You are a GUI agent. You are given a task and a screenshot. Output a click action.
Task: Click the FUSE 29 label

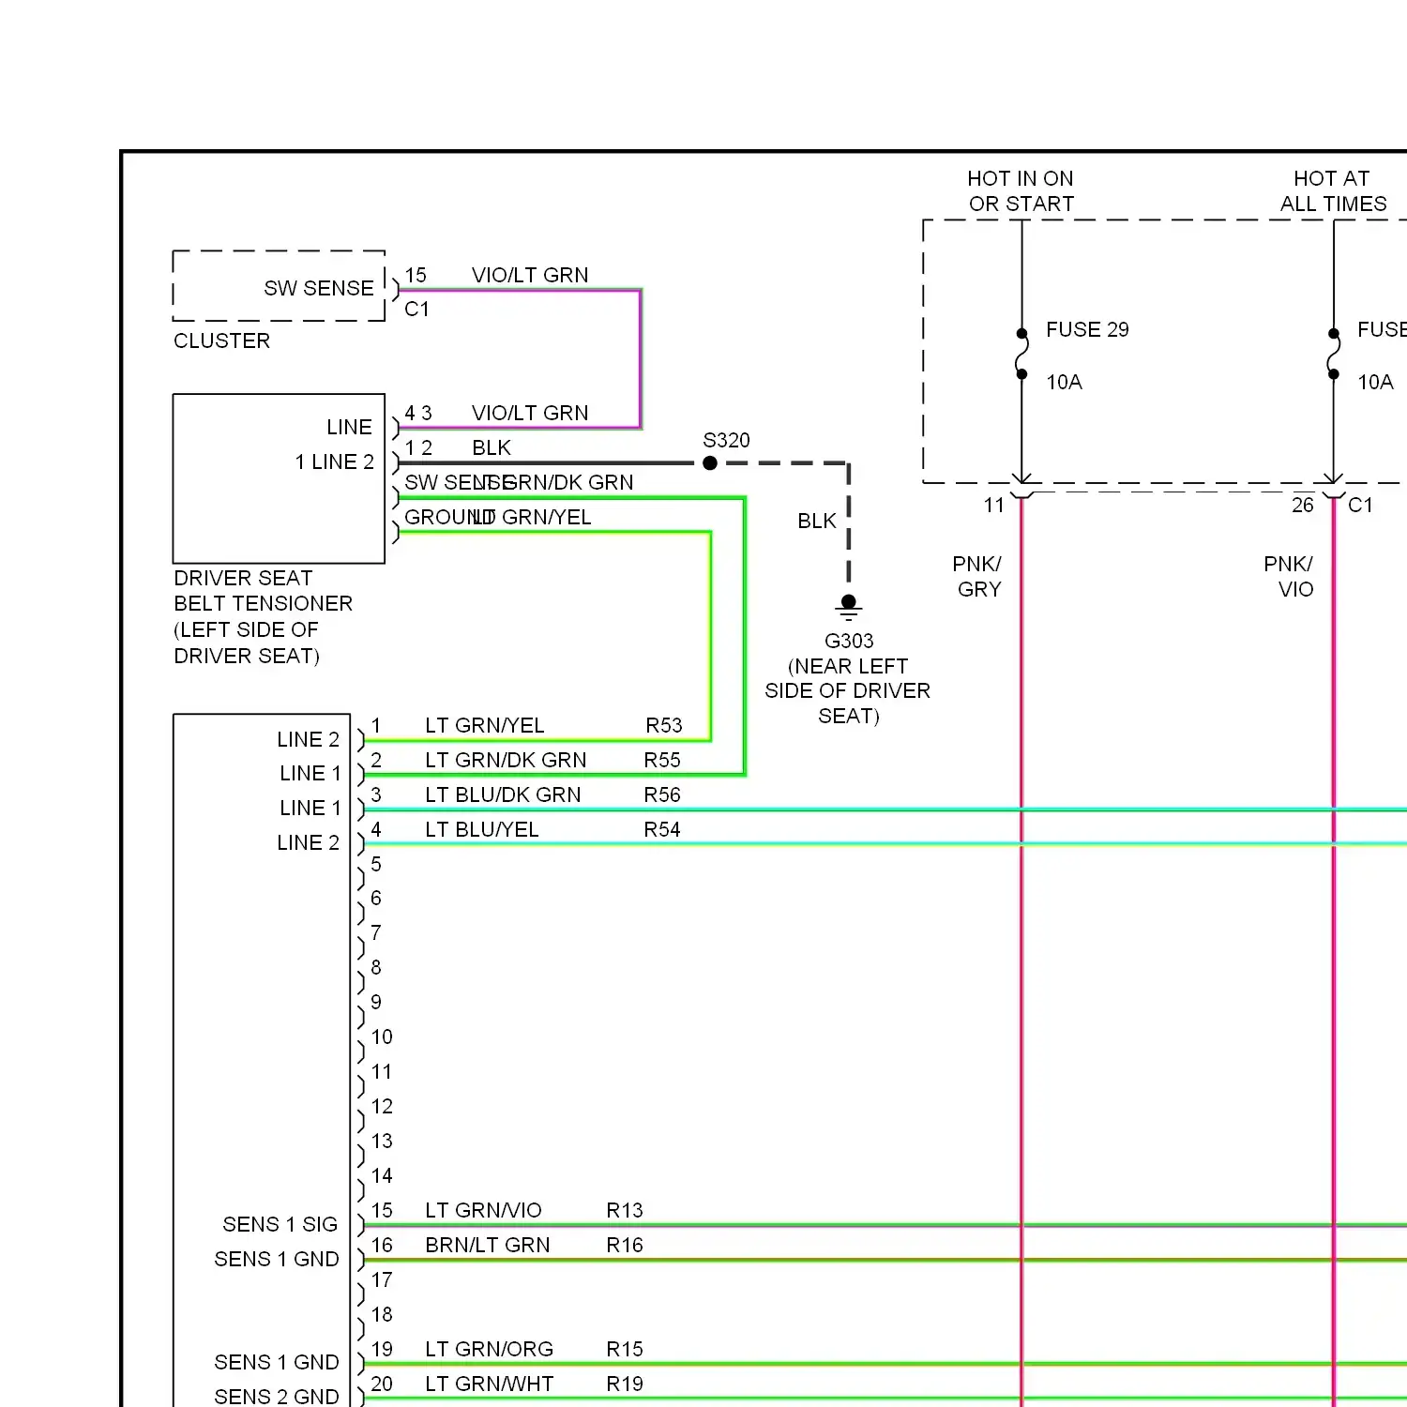(1087, 329)
